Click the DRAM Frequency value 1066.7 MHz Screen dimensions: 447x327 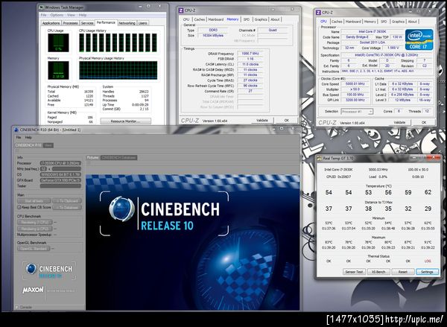250,54
